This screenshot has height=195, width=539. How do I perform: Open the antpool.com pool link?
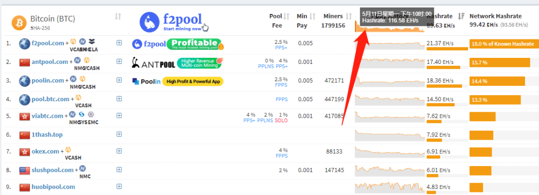click(x=50, y=62)
